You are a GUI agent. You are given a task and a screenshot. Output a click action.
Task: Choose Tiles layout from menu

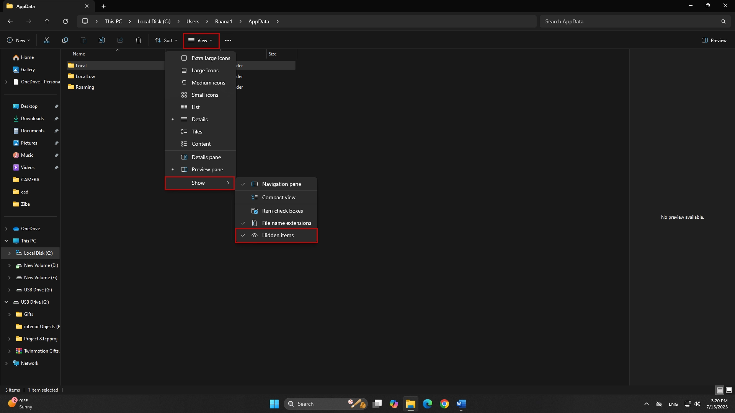(200, 132)
